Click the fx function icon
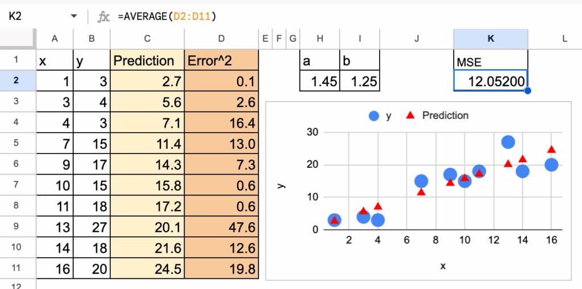582x289 pixels. coord(103,17)
